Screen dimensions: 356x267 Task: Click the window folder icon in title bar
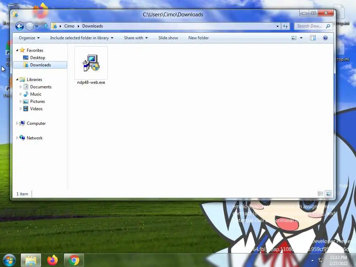click(15, 14)
